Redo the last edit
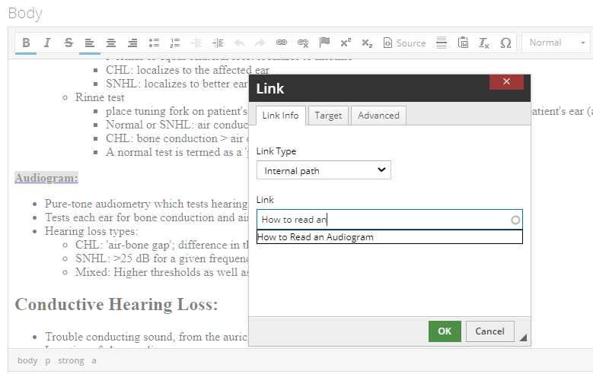 click(260, 43)
